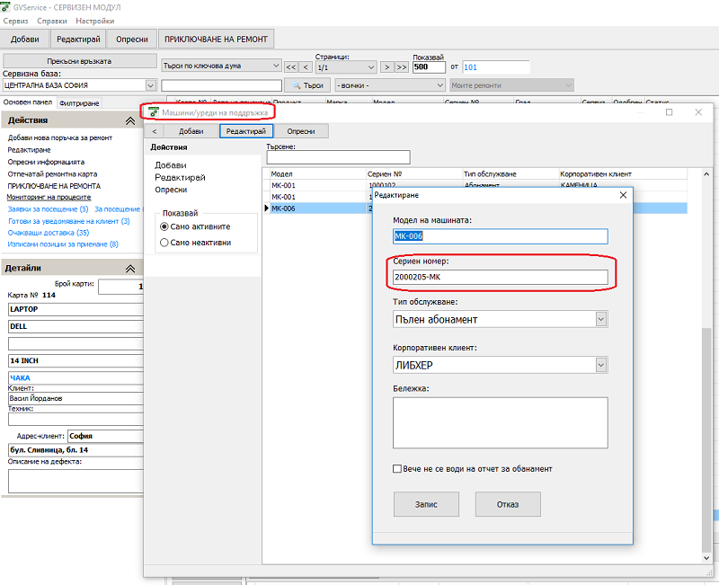
Task: Click Добави нова поръчка за ремонт
Action: [60, 137]
